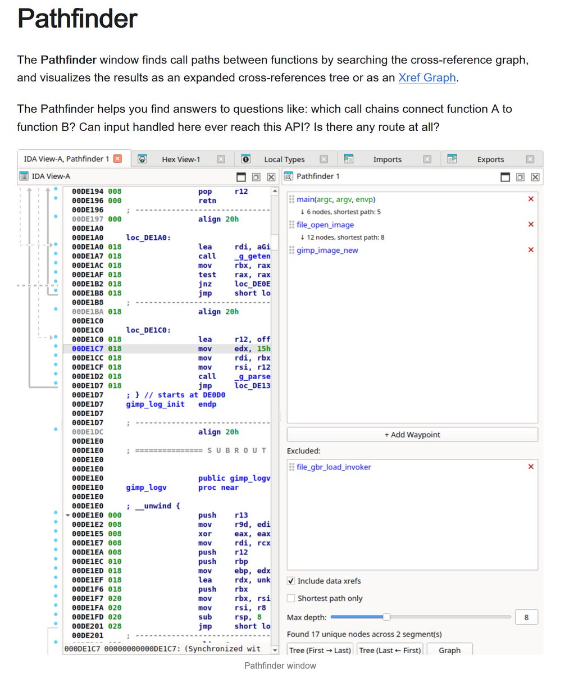Click the + Add Waypoint button
Image resolution: width=574 pixels, height=674 pixels.
tap(412, 435)
